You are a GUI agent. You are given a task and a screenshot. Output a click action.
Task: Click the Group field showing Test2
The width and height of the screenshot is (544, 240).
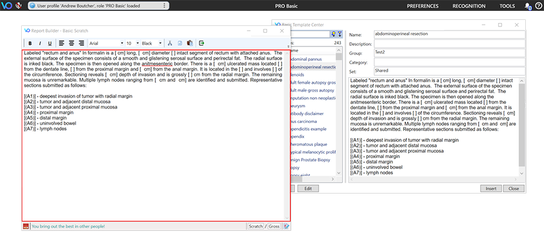pos(449,53)
